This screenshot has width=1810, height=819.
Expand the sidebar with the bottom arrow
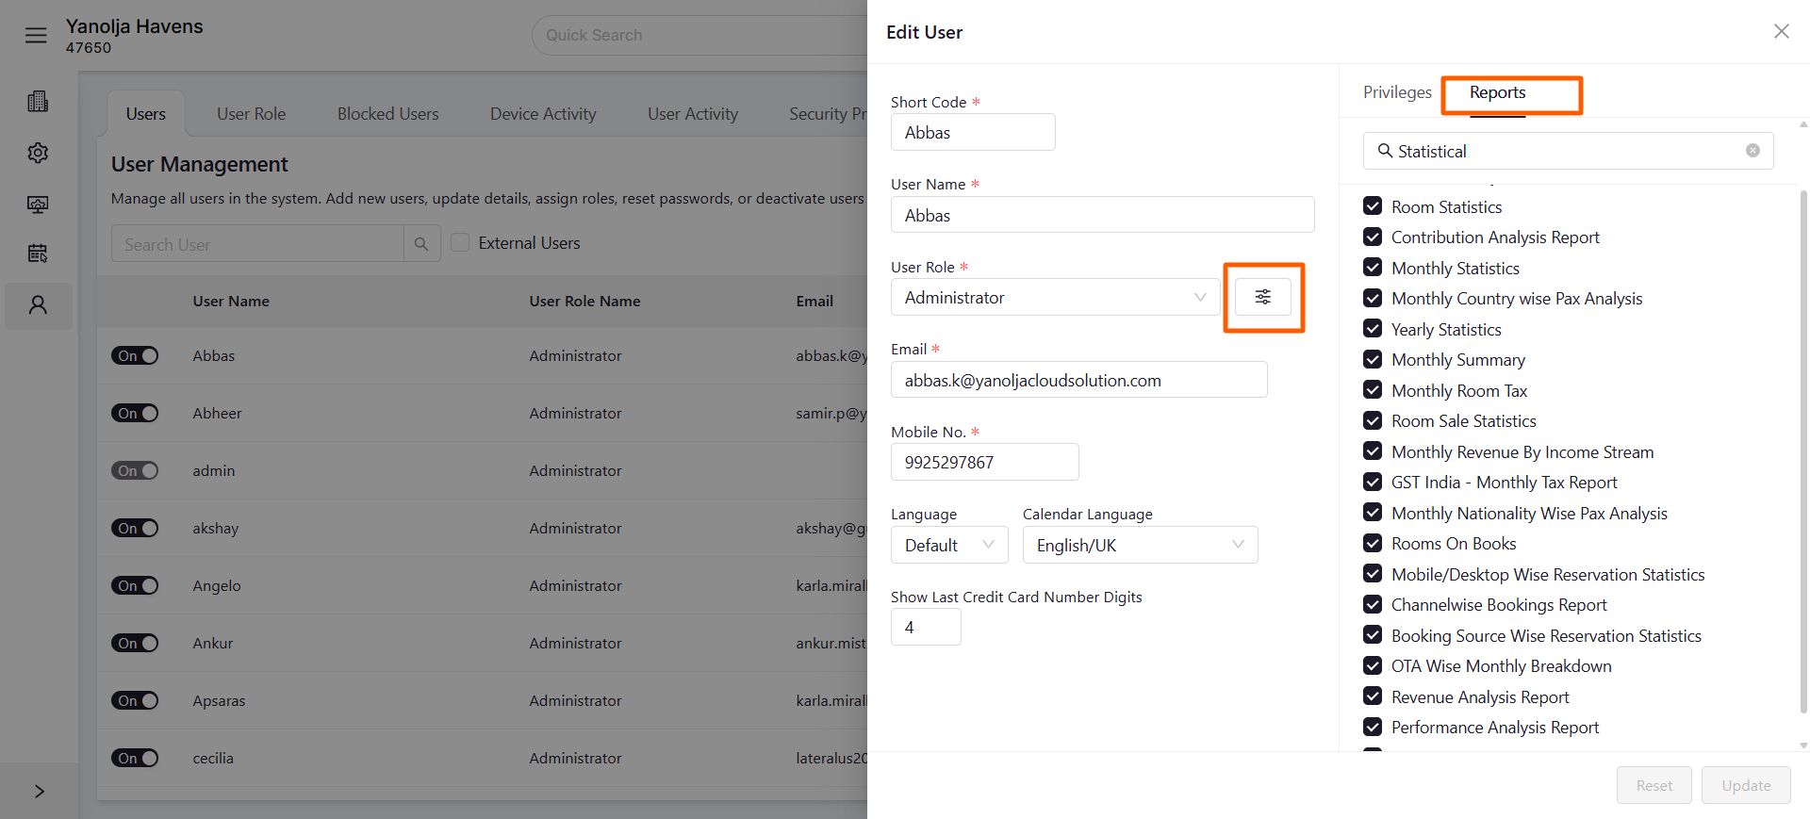[x=39, y=792]
